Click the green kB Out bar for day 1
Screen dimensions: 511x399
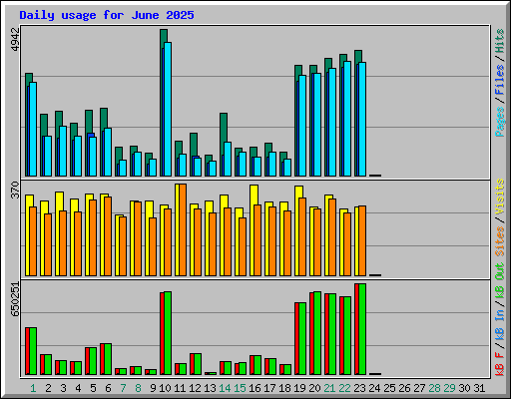click(x=33, y=351)
